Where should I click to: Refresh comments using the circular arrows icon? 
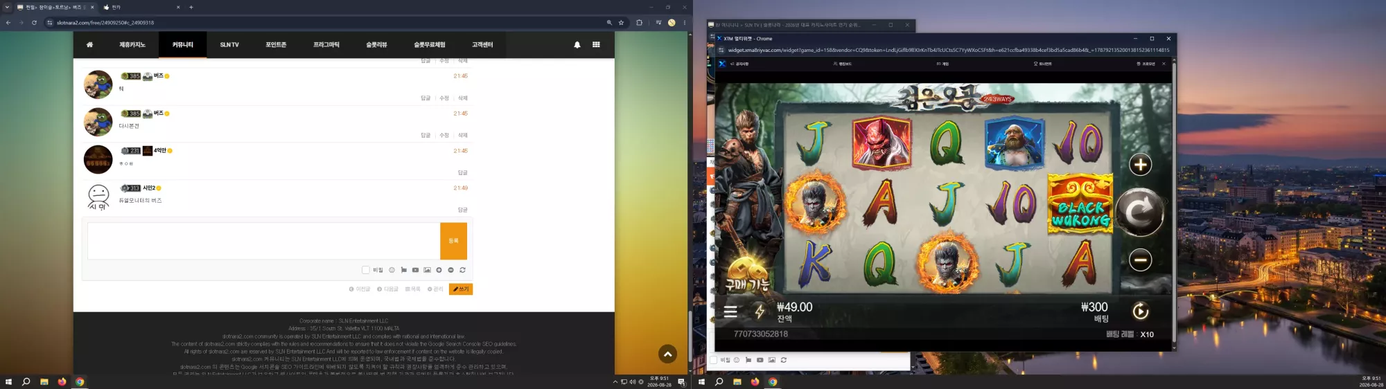coord(462,270)
